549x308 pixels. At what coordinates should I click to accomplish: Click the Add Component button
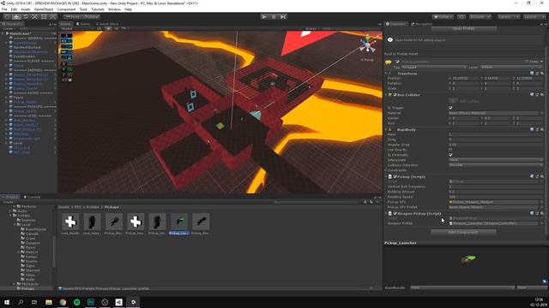point(463,232)
